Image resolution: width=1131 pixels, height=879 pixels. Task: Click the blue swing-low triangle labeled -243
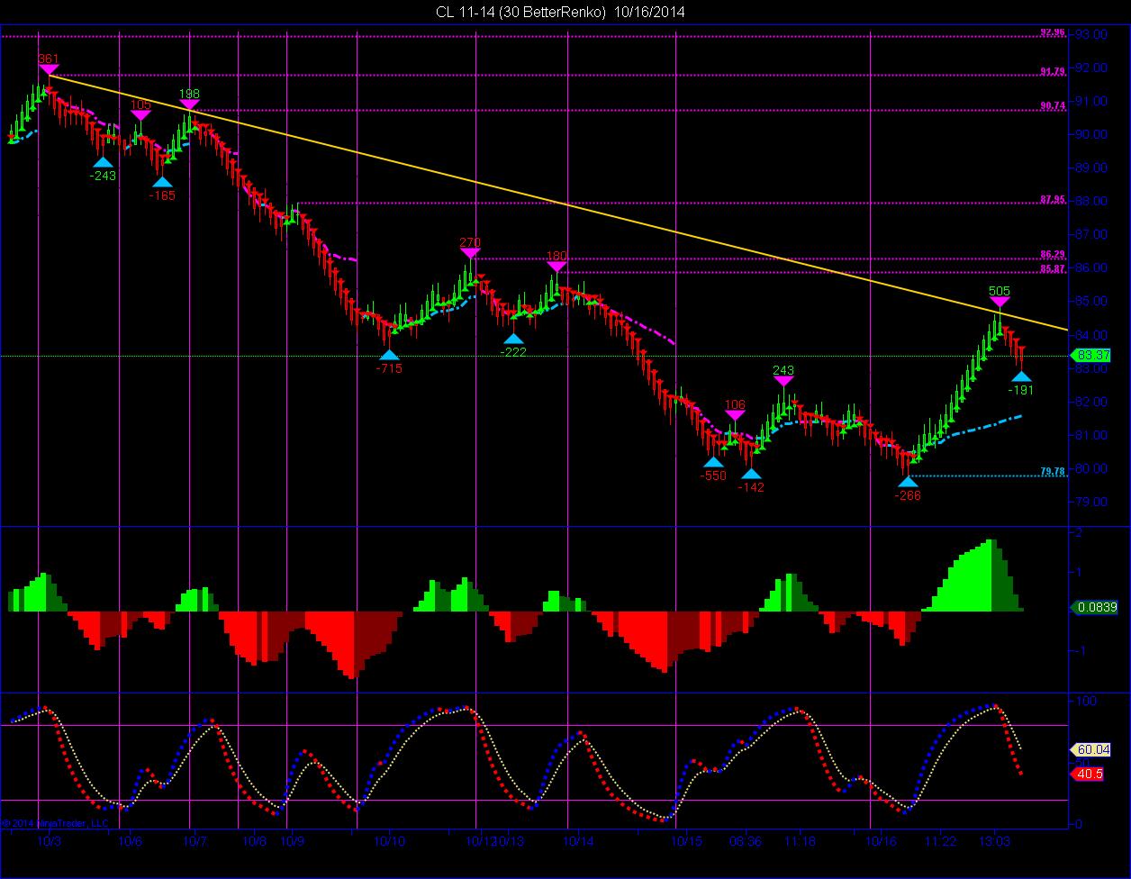(x=104, y=162)
